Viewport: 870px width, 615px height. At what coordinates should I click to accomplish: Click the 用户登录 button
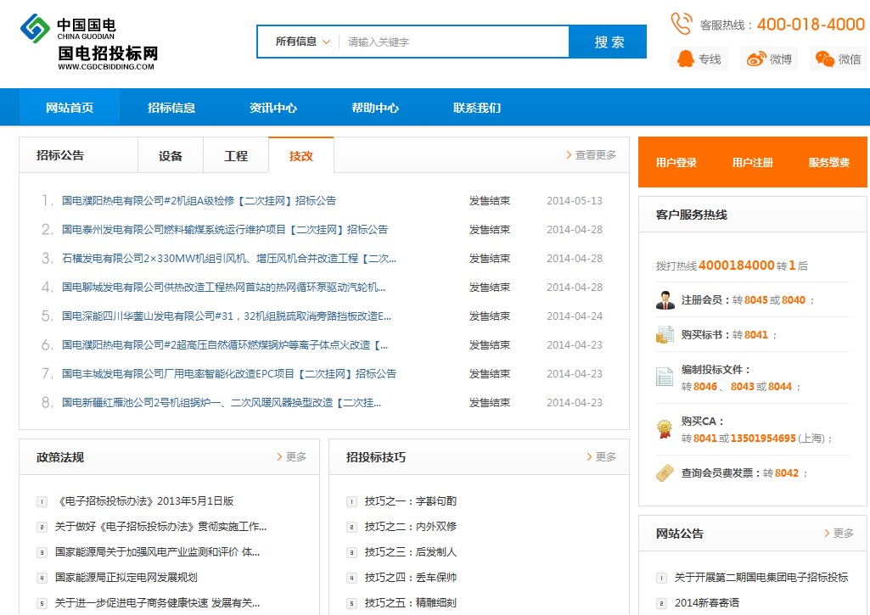coord(676,163)
